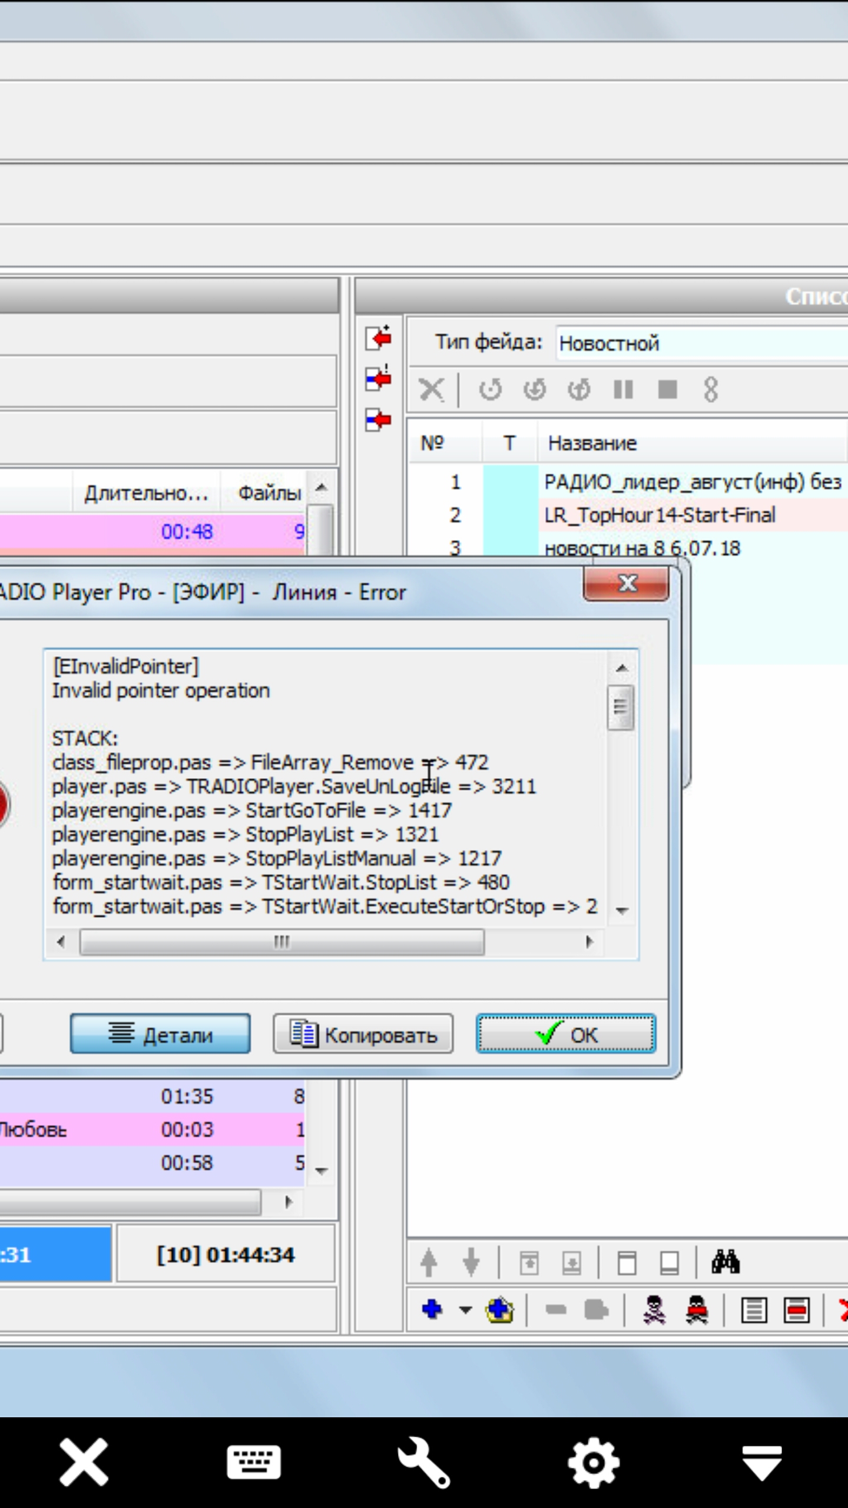
Task: Click the gray tag-shaped icon
Action: click(596, 1310)
